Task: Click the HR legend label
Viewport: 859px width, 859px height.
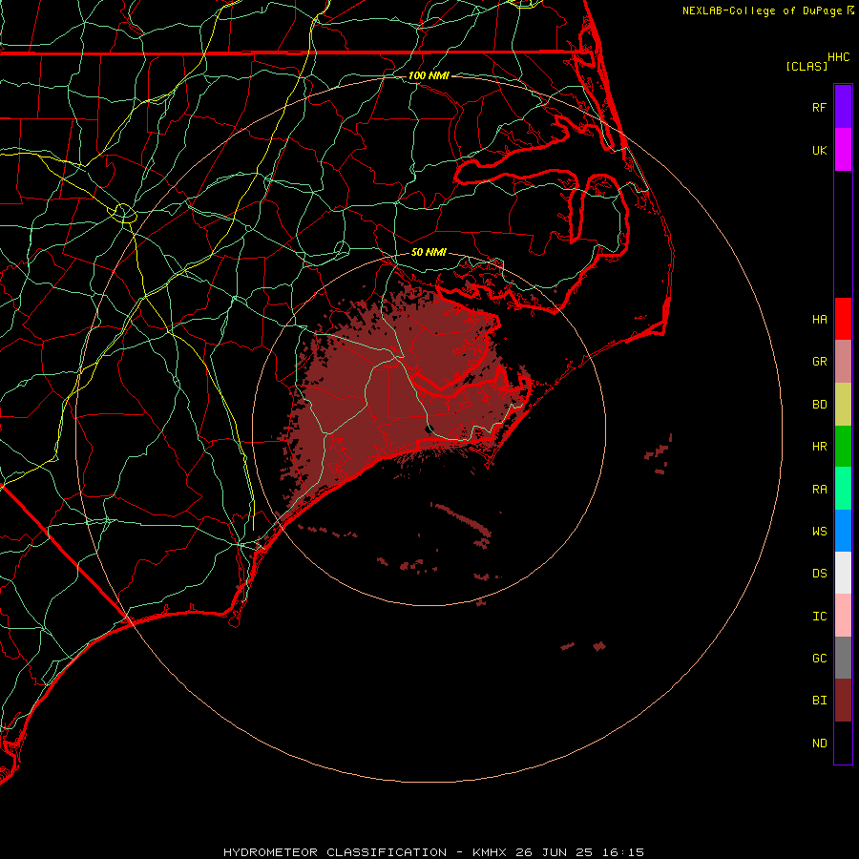Action: point(819,447)
